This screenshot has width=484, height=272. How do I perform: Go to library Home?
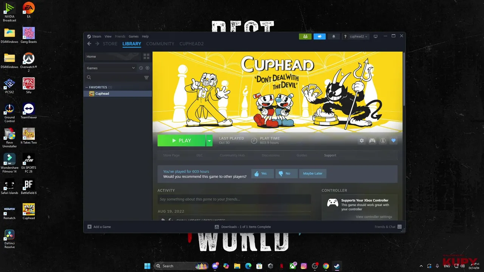click(112, 56)
